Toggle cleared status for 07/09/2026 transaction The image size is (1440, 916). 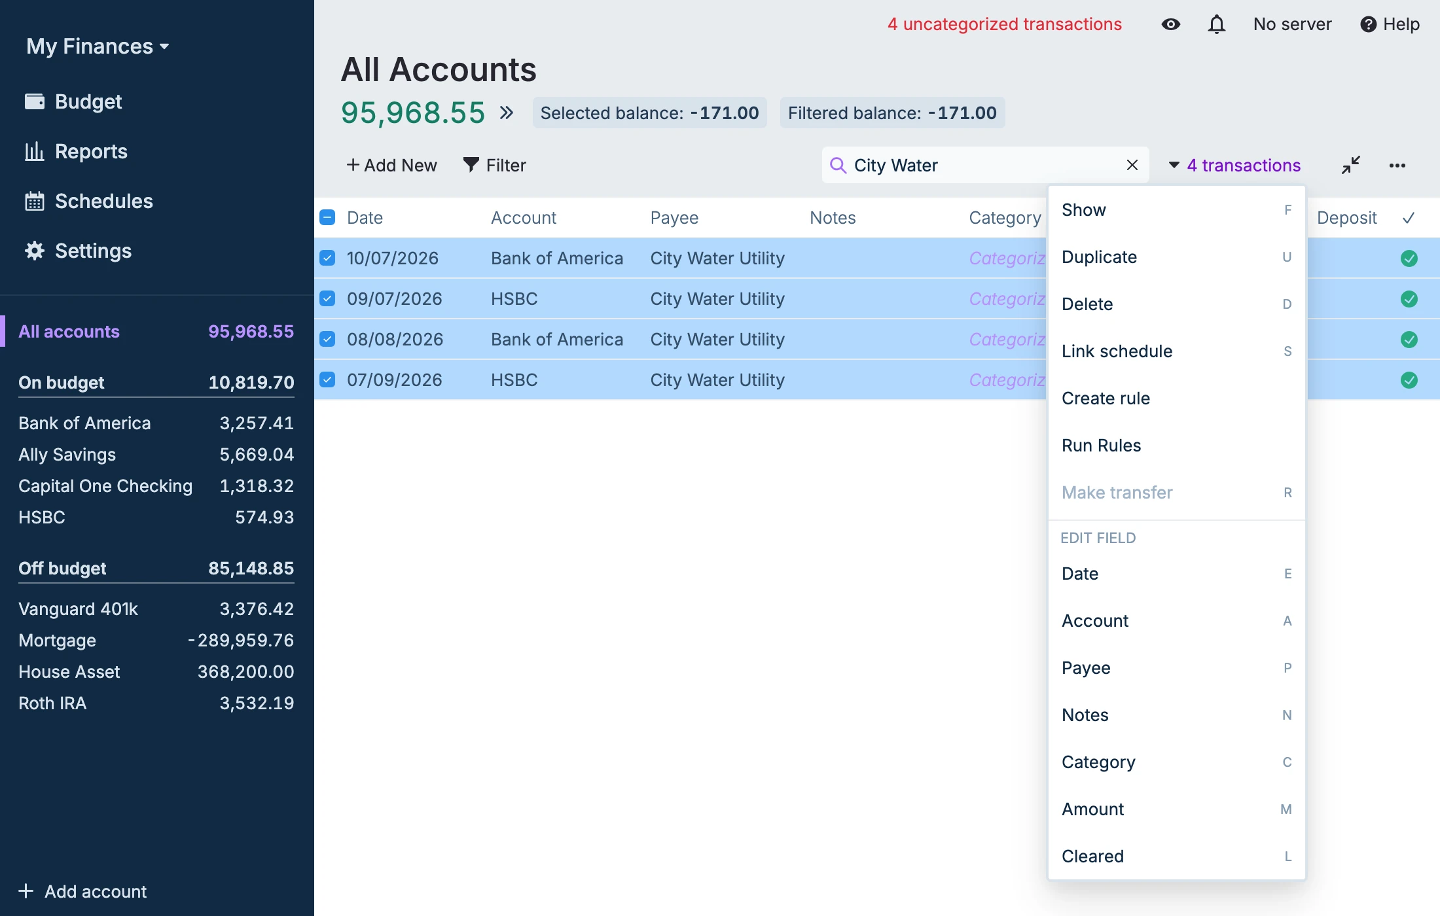[1409, 380]
